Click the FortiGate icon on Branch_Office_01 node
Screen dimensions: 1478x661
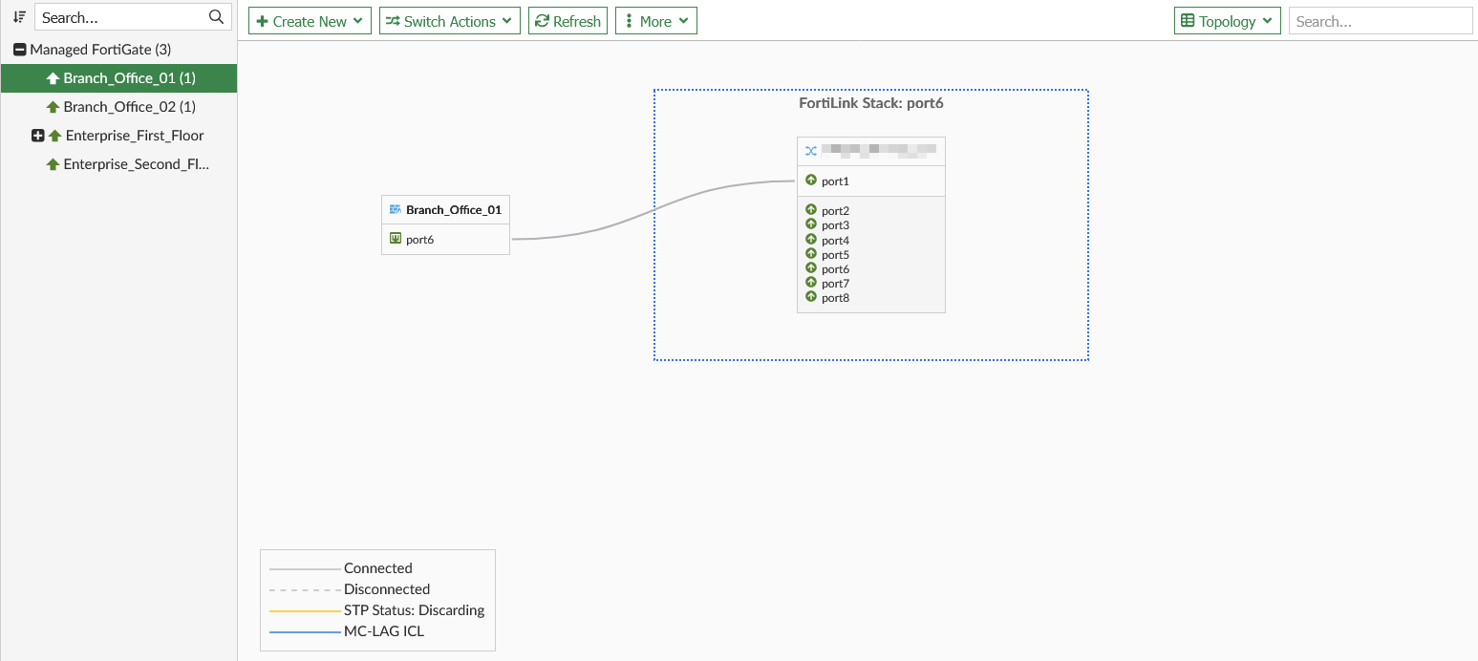click(x=395, y=209)
